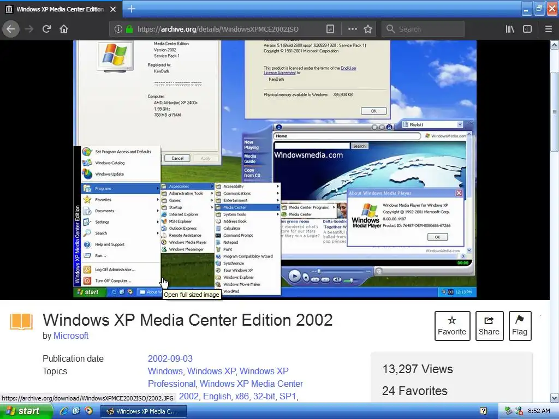The image size is (559, 419).
Task: Bookmark this page with the star icon
Action: coord(368,29)
